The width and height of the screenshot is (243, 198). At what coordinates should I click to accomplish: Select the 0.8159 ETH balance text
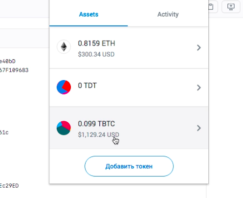click(96, 44)
